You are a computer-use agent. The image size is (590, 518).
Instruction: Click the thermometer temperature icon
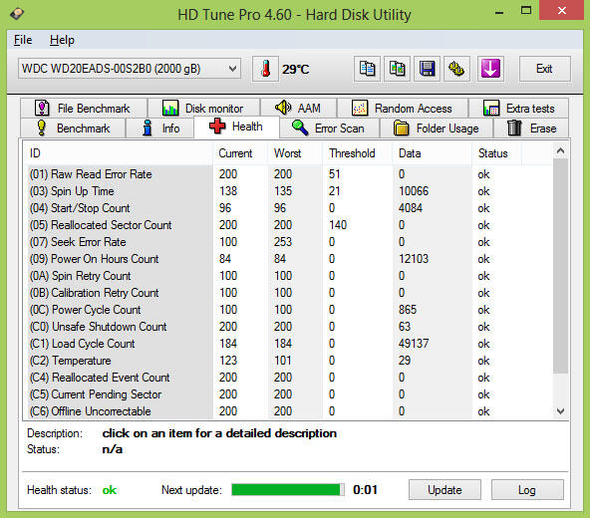(x=266, y=69)
